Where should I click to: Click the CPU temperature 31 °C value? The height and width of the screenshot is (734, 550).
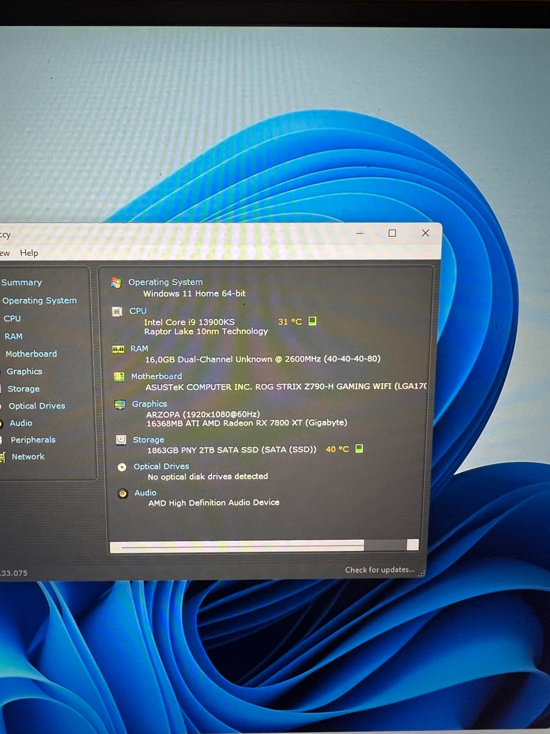[290, 322]
